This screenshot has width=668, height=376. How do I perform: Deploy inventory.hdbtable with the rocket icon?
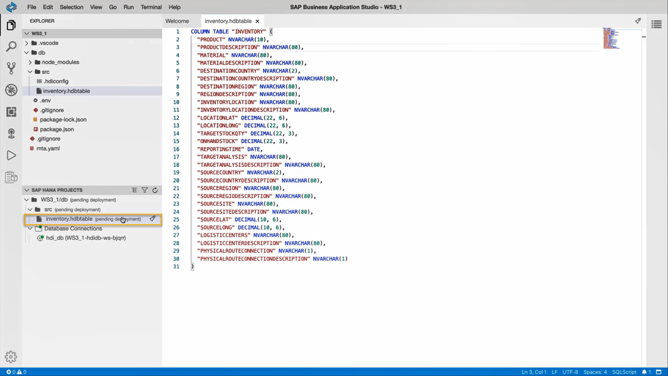coord(153,219)
